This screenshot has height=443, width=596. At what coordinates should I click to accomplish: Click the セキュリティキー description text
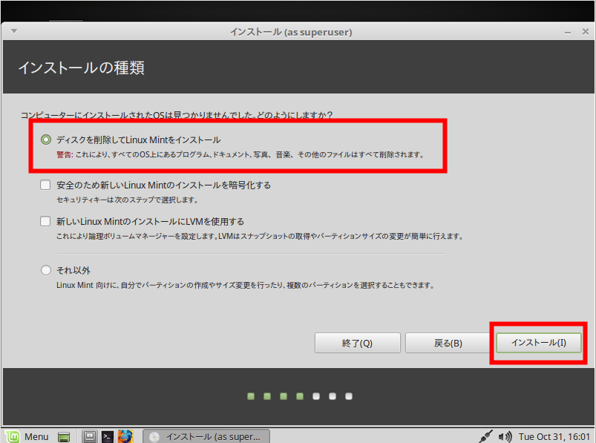click(x=127, y=200)
